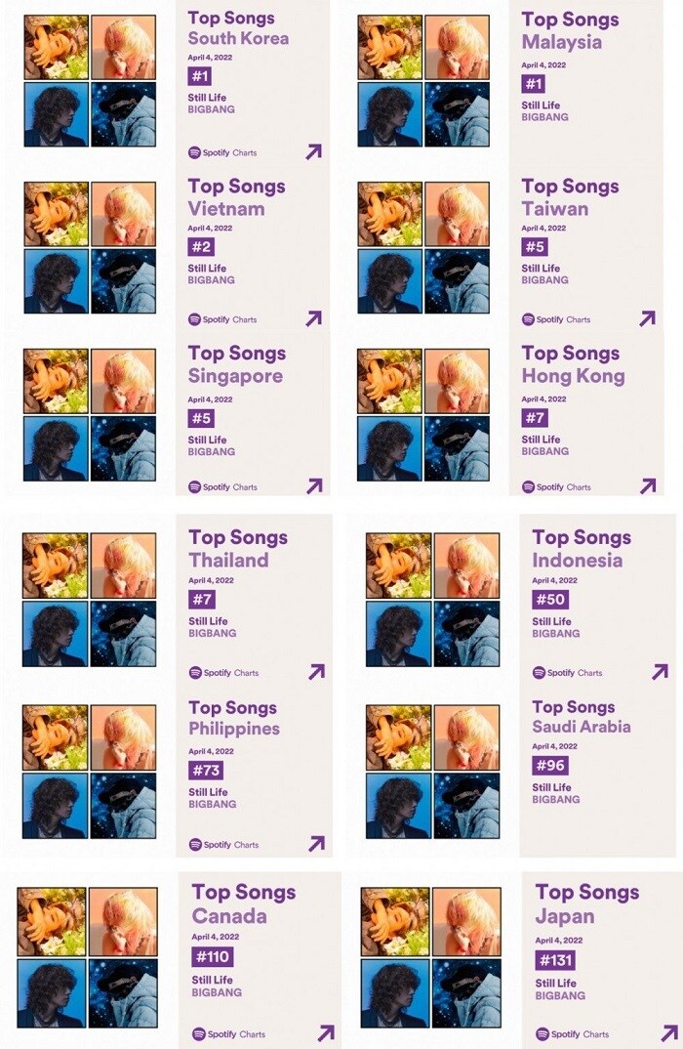Select the Still Life album art for Malaysia
This screenshot has height=1049, width=683.
[x=423, y=81]
